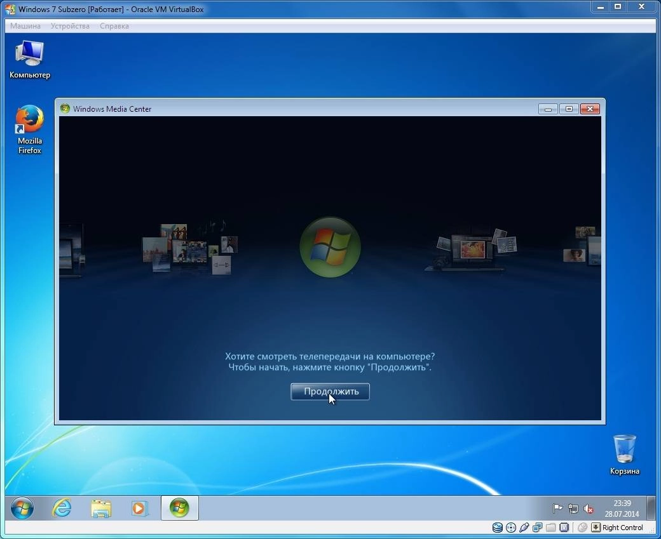Open the clock showing 23:39
The height and width of the screenshot is (539, 661).
[x=622, y=509]
